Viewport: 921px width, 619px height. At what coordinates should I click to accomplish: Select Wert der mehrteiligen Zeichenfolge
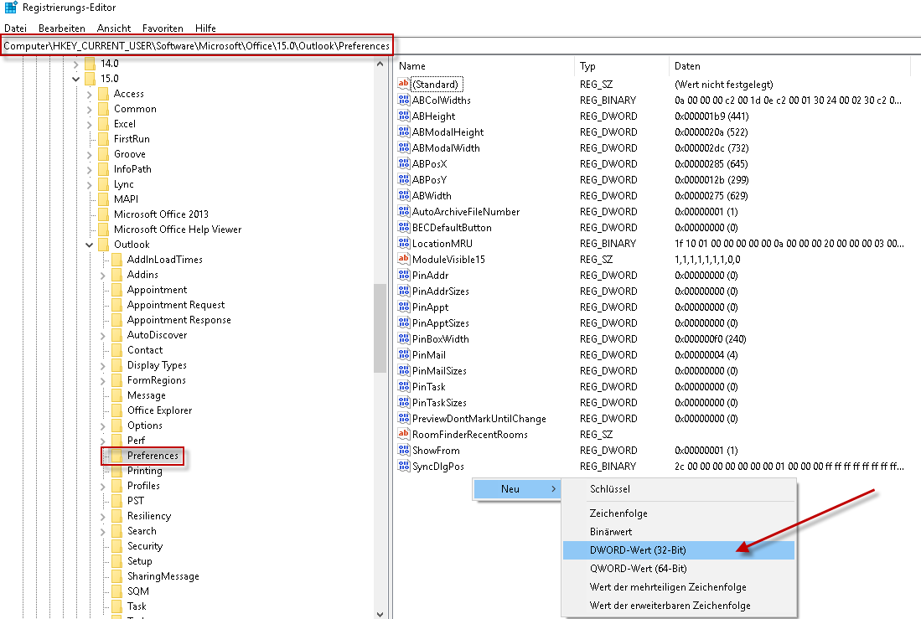[x=679, y=586]
